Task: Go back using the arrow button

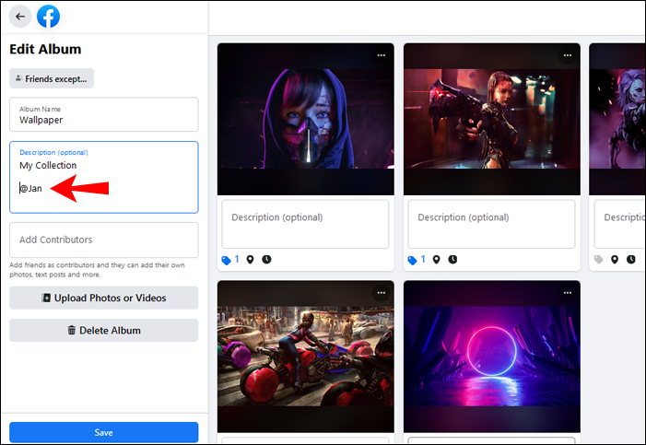Action: coord(20,17)
